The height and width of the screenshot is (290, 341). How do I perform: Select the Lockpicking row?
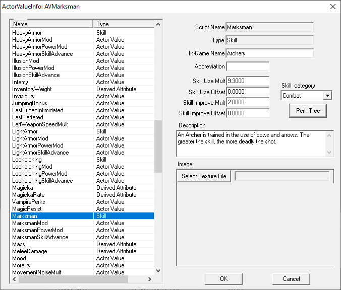(82, 160)
